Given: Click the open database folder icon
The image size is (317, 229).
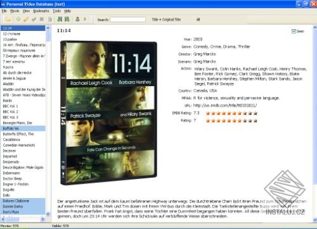Looking at the screenshot, I should coord(8,20).
